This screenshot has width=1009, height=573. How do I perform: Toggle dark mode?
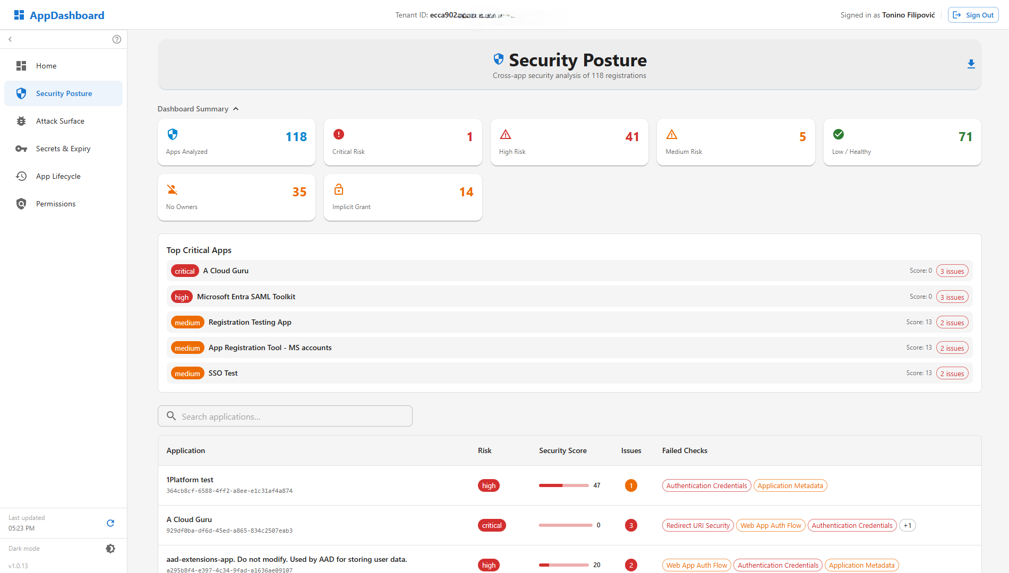[110, 549]
